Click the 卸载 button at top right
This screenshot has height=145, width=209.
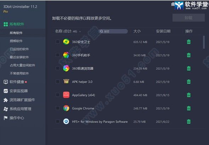(x=188, y=18)
